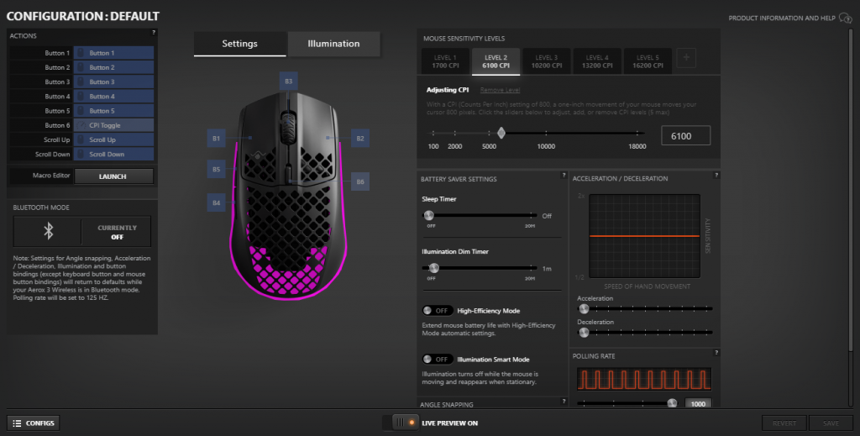860x436 pixels.
Task: Select Level 3 10200 CPI tab
Action: click(x=546, y=61)
